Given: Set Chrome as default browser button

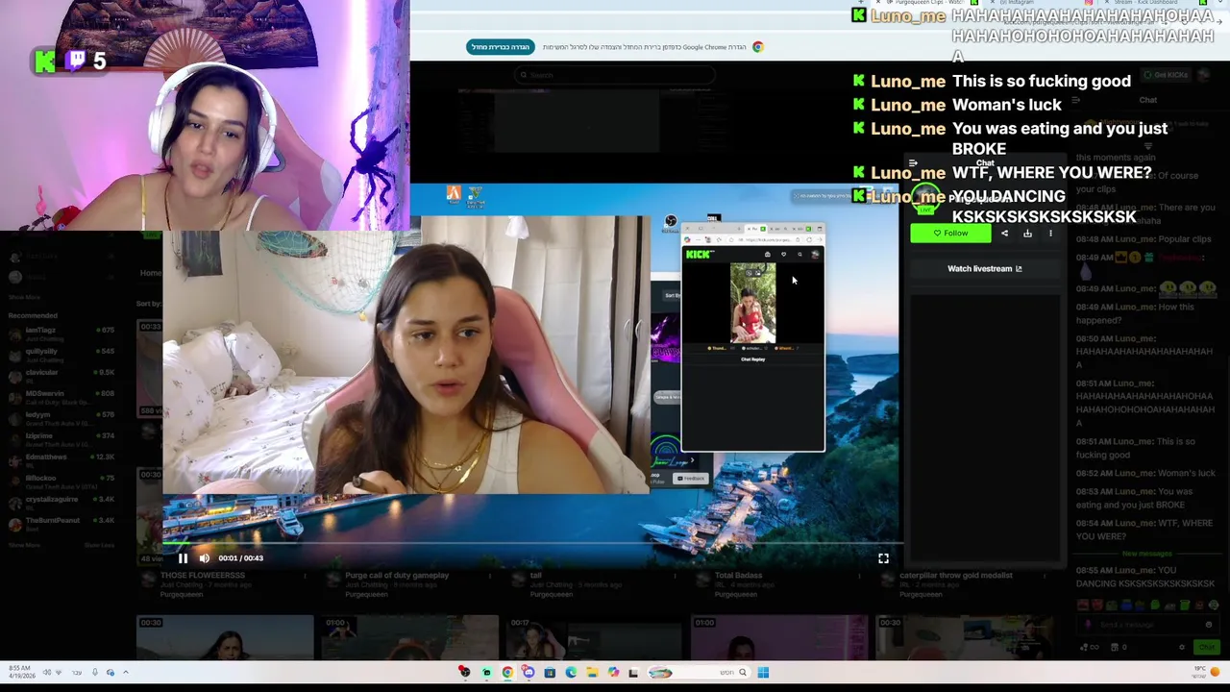Looking at the screenshot, I should coord(500,47).
